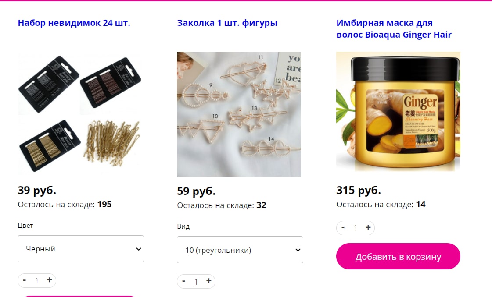Click the chevron arrow in the треугольники select

click(298, 250)
